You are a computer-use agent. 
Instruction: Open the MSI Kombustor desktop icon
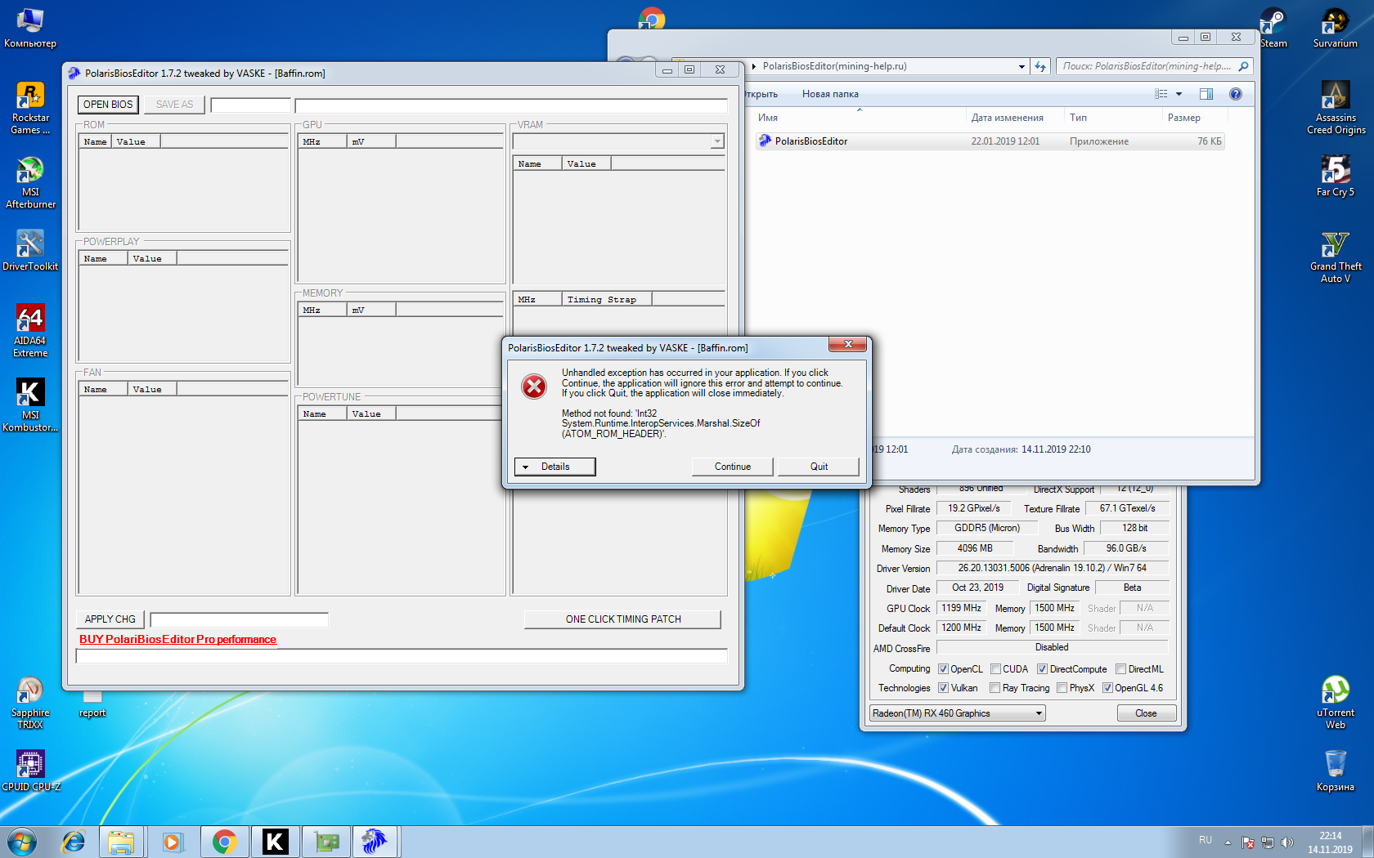click(30, 405)
